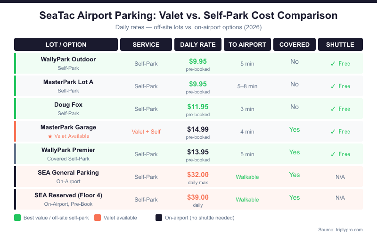Viewport: 377px width, 236px height.
Task: Click the $39.00 daily rate for SEA Reserved
Action: coord(198,197)
